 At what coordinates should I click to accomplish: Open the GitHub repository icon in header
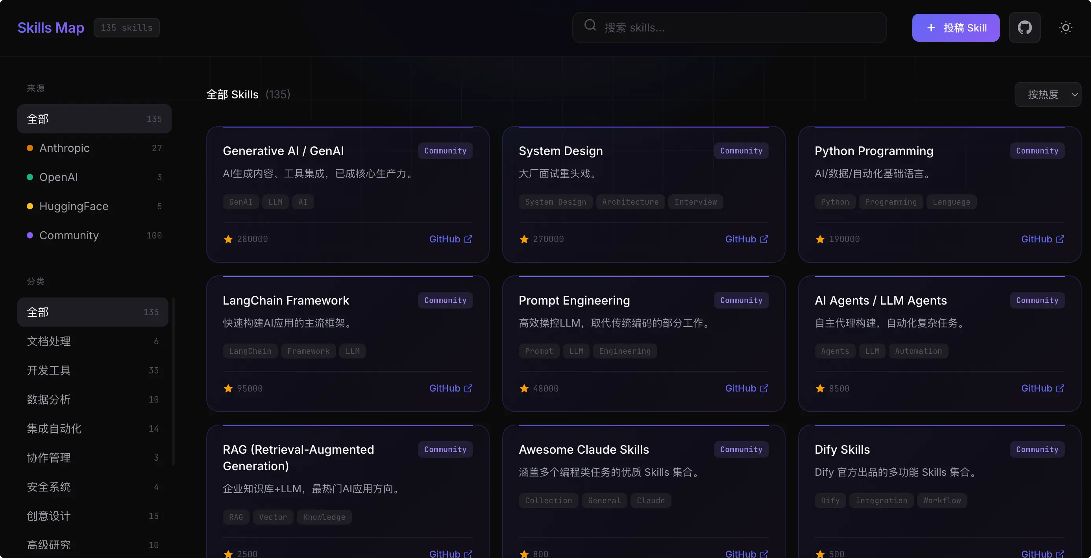click(1024, 28)
